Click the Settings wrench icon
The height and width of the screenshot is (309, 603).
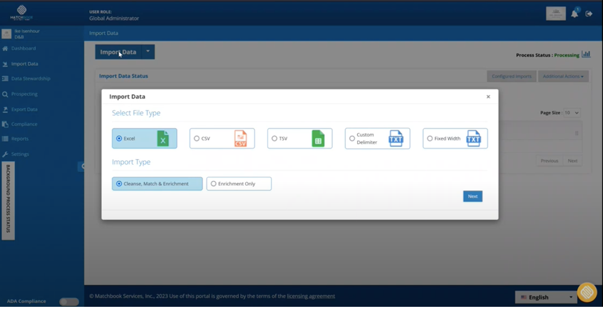[x=5, y=154]
